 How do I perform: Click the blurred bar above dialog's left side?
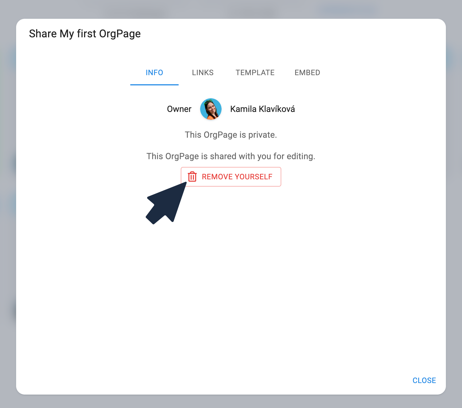tap(134, 12)
